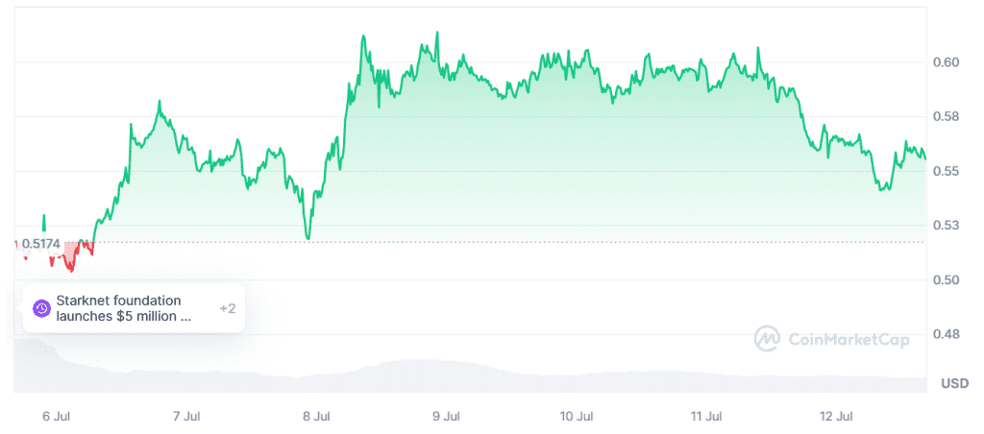Click the USD currency label
This screenshot has height=434, width=984.
click(954, 384)
